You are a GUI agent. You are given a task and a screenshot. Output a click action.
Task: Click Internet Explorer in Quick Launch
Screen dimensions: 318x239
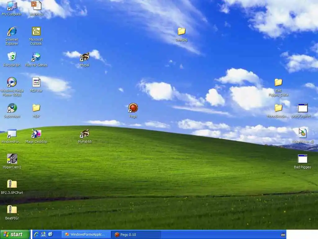tap(37, 234)
